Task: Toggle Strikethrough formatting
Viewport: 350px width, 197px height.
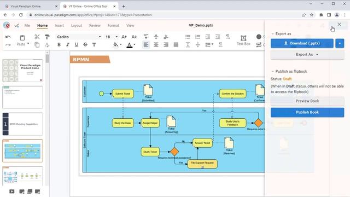Action: click(85, 45)
